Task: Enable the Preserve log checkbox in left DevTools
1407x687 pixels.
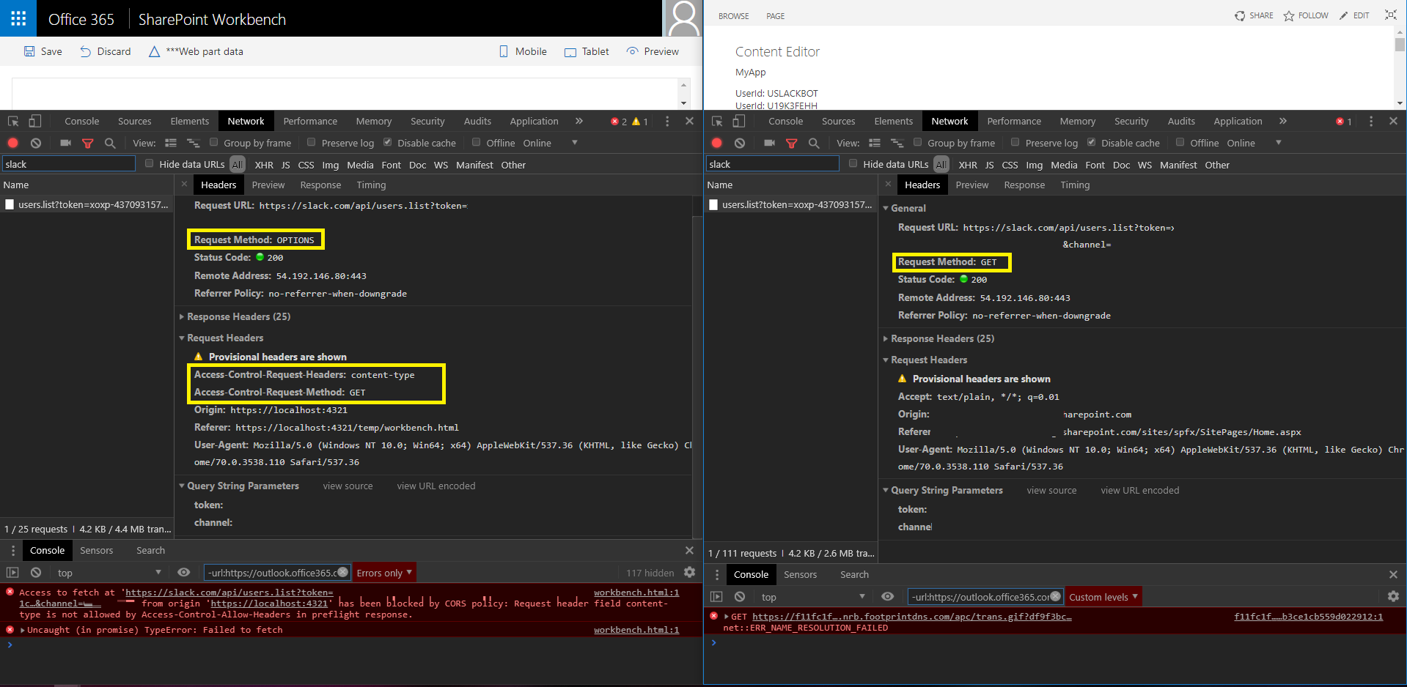Action: [x=312, y=143]
